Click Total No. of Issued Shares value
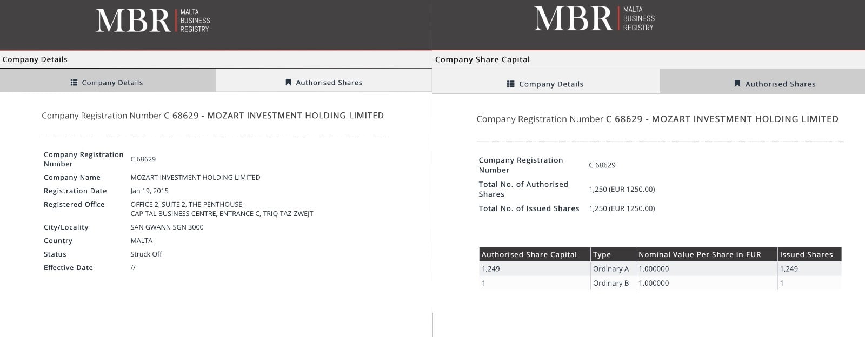 click(x=622, y=208)
